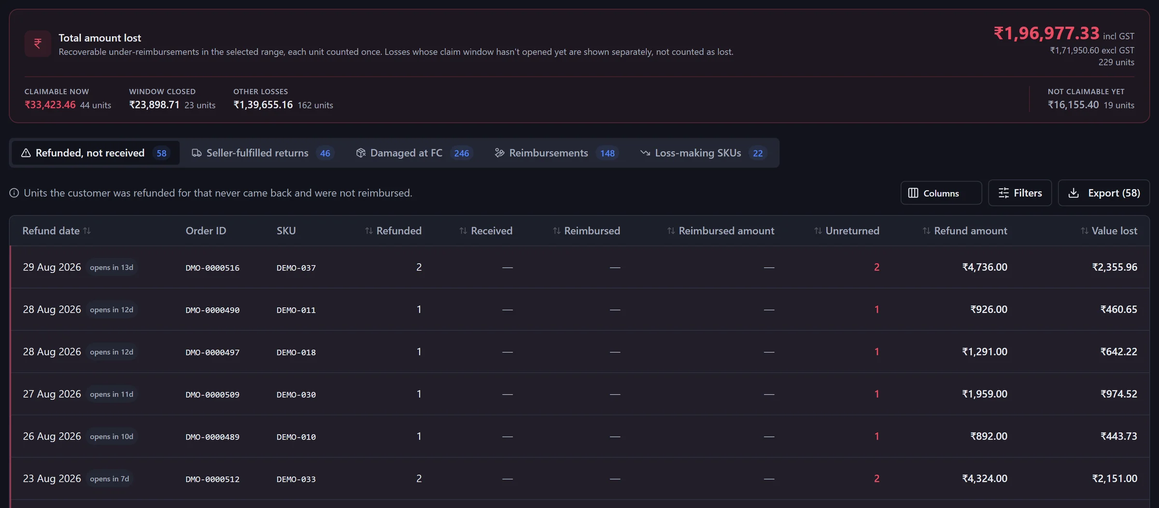Click the Window closed amount ₹23,898.71
The width and height of the screenshot is (1159, 508).
(154, 105)
